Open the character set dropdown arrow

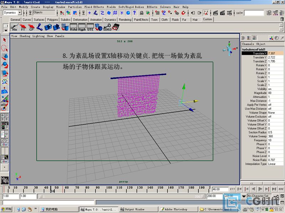[244, 196]
